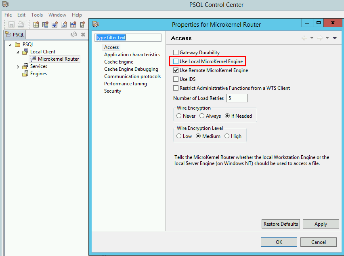Click the back navigation arrow in Access header
This screenshot has width=344, height=256.
(304, 38)
